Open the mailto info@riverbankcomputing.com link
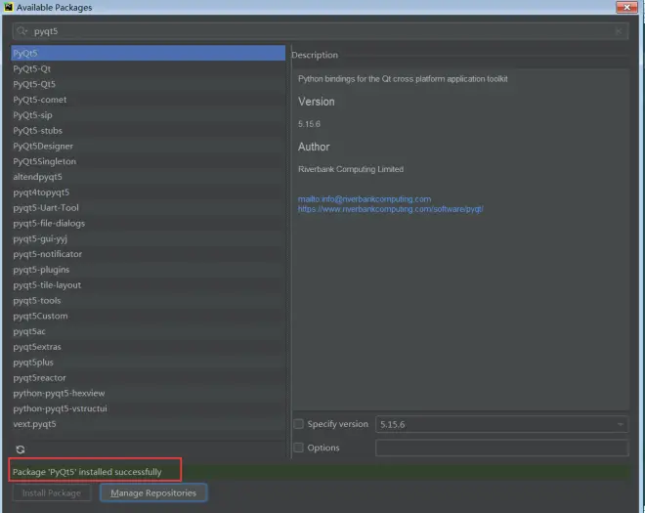The image size is (645, 513). tap(365, 199)
